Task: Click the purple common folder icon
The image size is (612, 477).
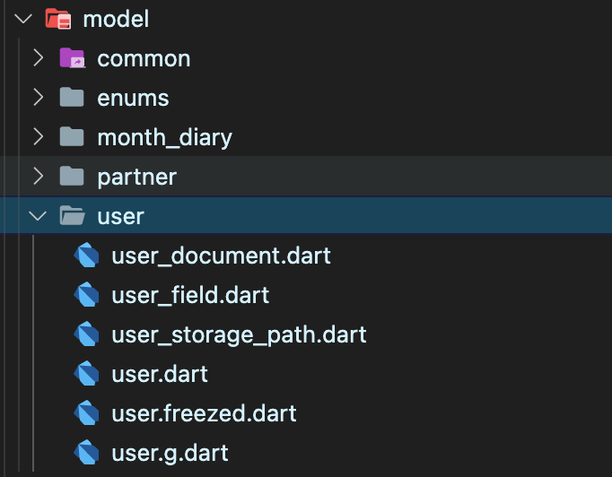Action: click(x=72, y=58)
